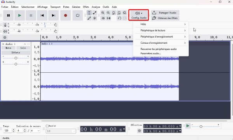Open the Outils menu
Screen dimensions: 233x140
(x=106, y=7)
